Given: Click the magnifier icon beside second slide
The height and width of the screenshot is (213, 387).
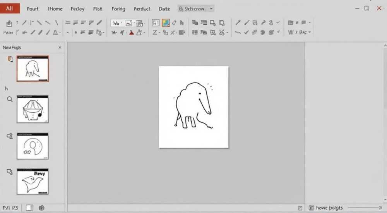Looking at the screenshot, I should point(10,99).
